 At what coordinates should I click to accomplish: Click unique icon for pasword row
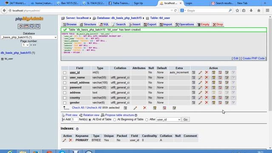[x=220, y=88]
